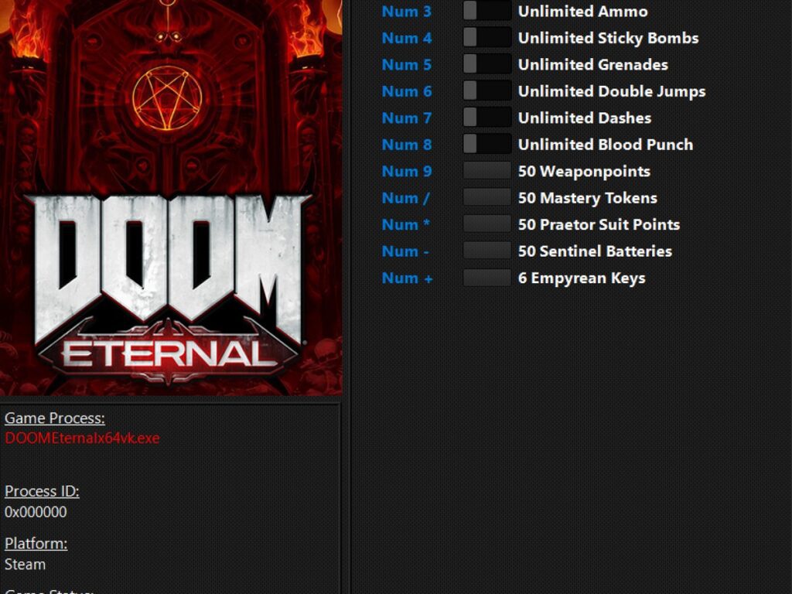Click the 50 Sentinel Batteries label text

point(595,251)
